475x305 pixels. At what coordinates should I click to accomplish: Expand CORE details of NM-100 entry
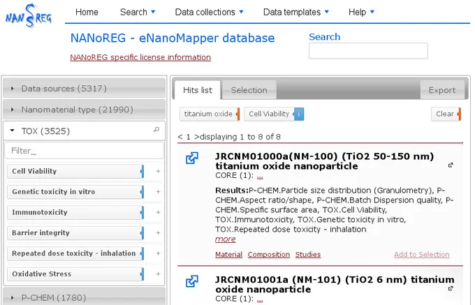point(260,176)
